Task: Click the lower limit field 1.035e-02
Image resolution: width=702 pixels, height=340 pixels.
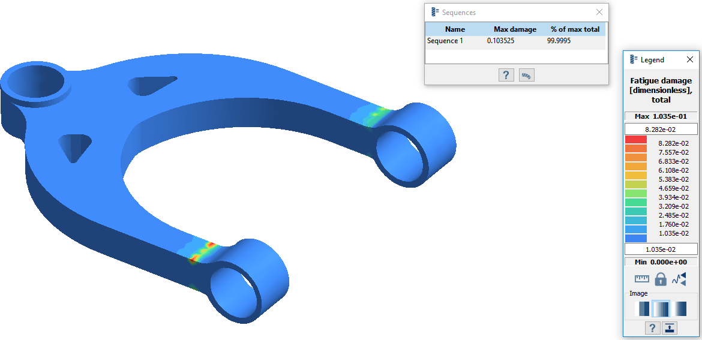Action: [661, 249]
